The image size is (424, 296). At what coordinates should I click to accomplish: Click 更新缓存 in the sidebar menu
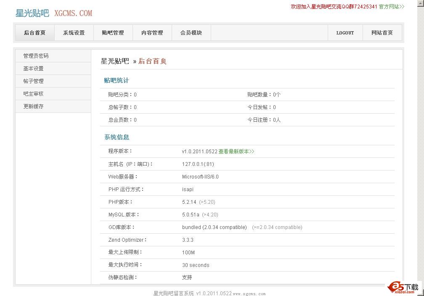33,107
